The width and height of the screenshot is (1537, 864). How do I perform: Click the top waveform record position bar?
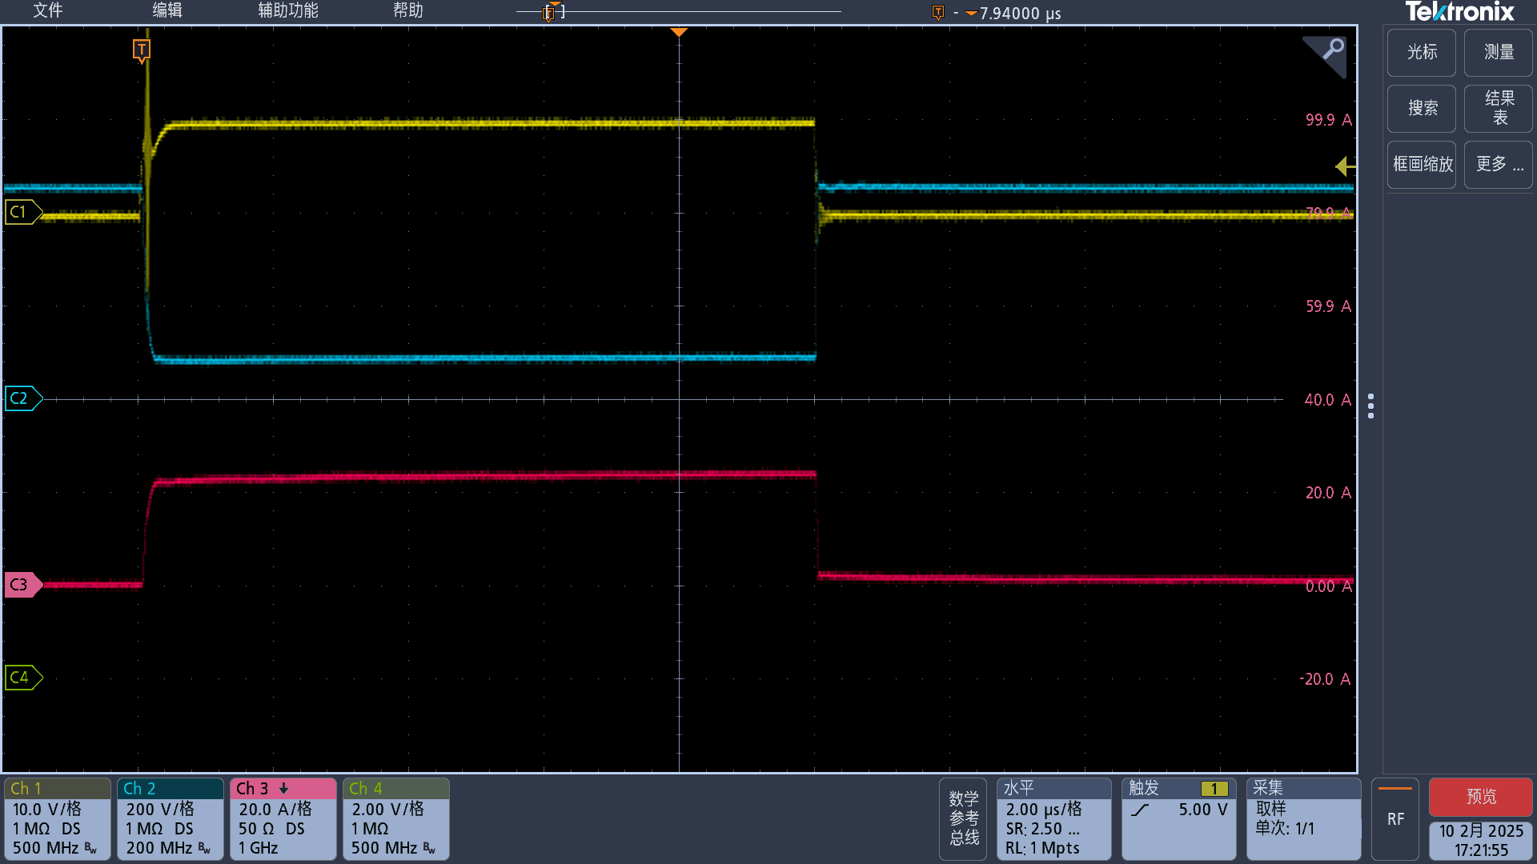(x=679, y=11)
